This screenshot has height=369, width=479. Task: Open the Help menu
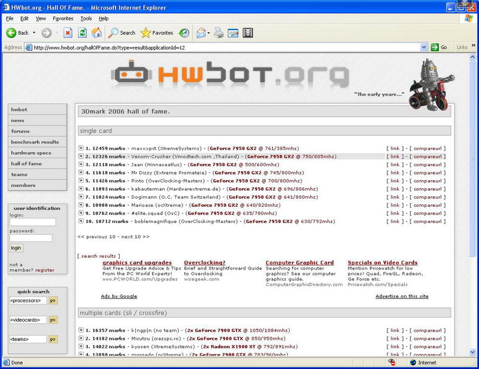pos(104,19)
